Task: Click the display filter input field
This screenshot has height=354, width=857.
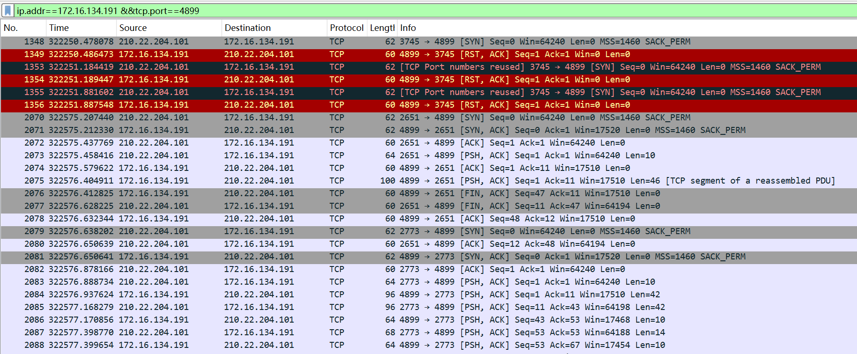Action: 435,10
